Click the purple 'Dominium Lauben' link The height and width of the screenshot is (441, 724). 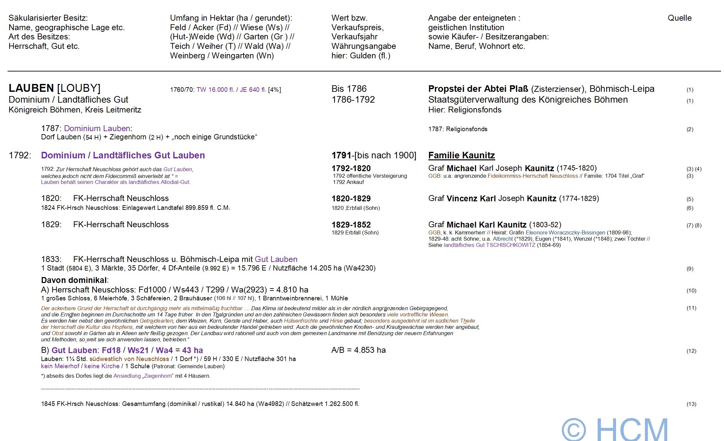[97, 128]
